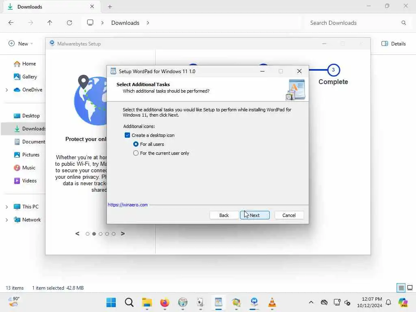The width and height of the screenshot is (416, 312).
Task: Switch to details list view
Action: (x=401, y=288)
